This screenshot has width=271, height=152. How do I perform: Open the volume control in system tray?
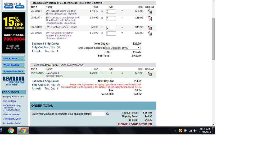click(x=195, y=131)
